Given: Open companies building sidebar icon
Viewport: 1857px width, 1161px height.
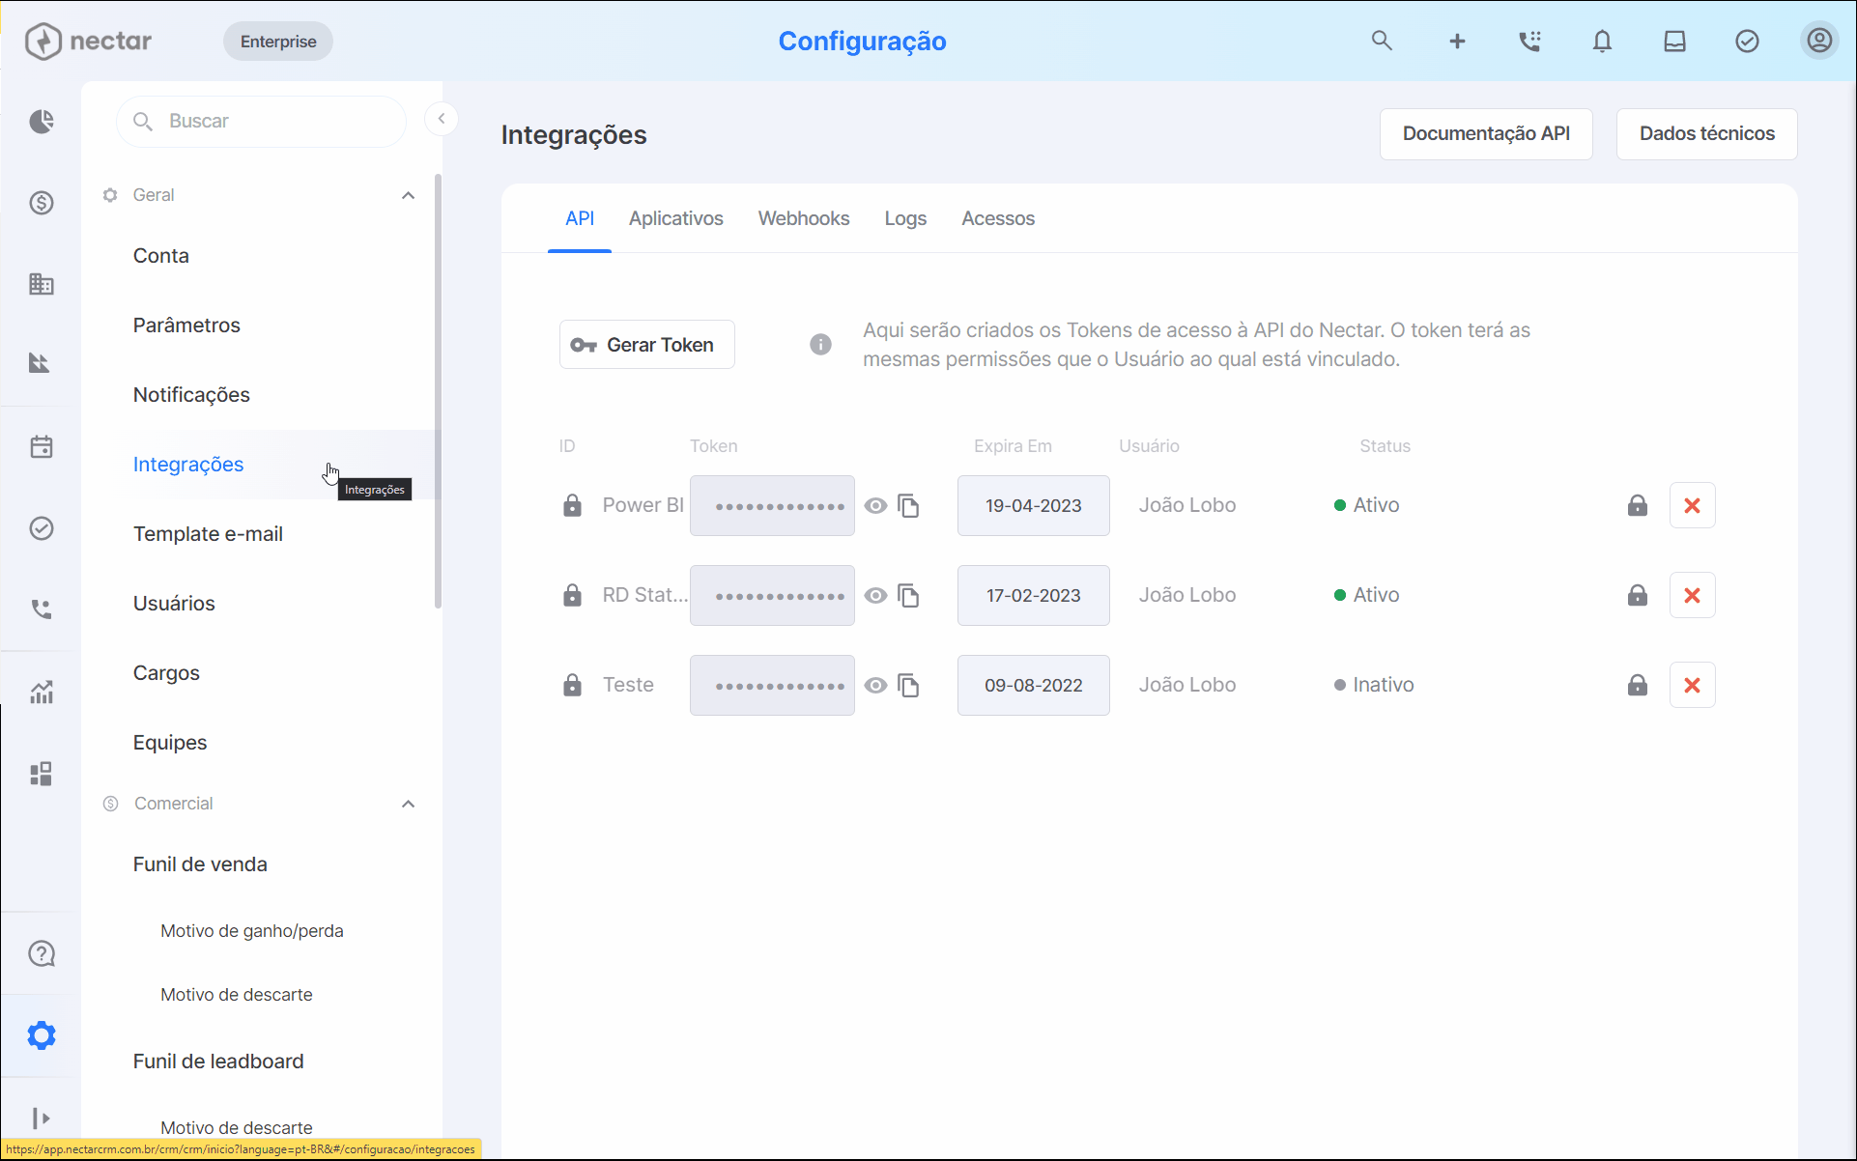Looking at the screenshot, I should coord(42,284).
